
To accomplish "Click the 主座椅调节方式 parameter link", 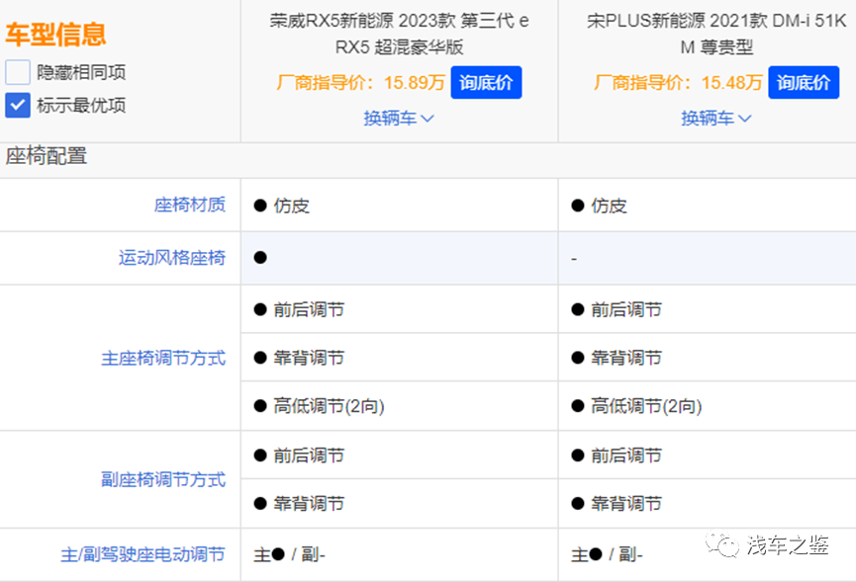I will coord(163,358).
